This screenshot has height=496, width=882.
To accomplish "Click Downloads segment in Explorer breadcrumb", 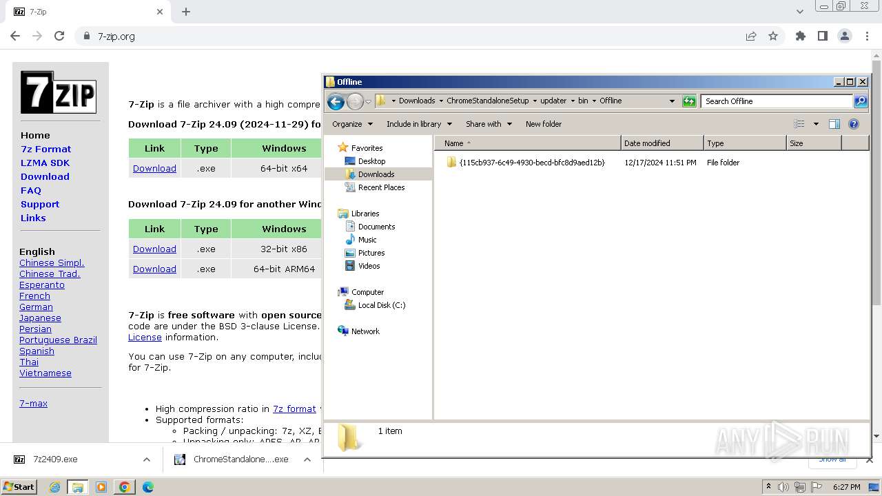I will click(x=417, y=101).
